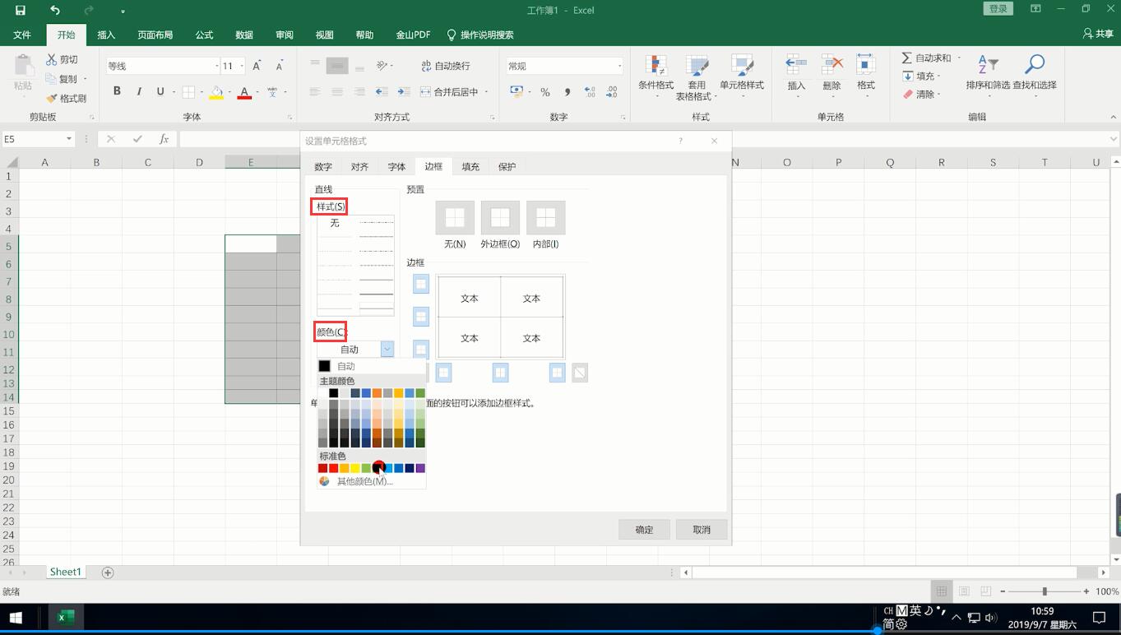Open the Windows Start menu
Screen dimensions: 1121x635
(x=16, y=617)
